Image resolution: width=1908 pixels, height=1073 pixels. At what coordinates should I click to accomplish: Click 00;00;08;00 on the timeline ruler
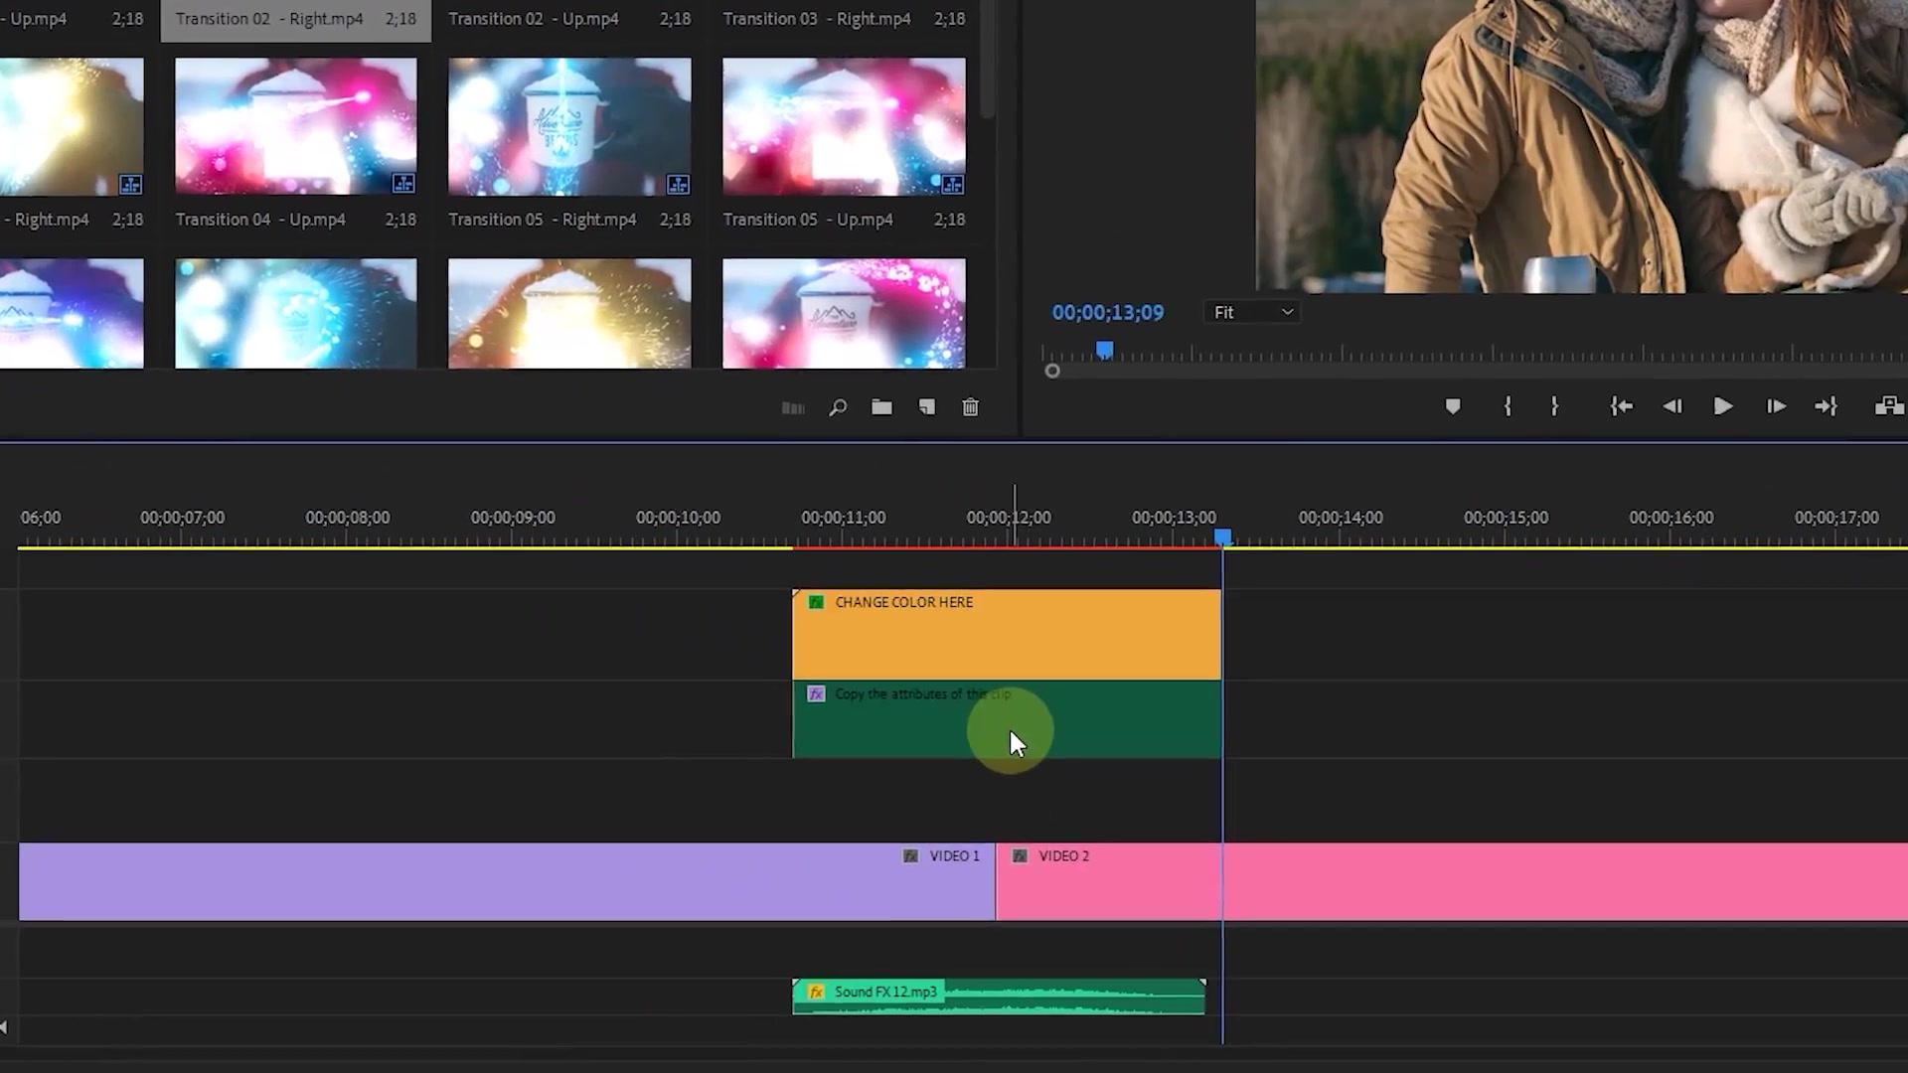(348, 518)
